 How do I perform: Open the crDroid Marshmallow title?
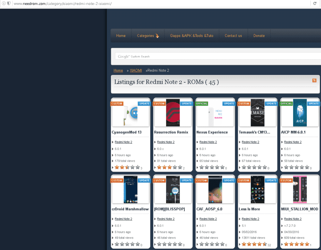click(130, 209)
